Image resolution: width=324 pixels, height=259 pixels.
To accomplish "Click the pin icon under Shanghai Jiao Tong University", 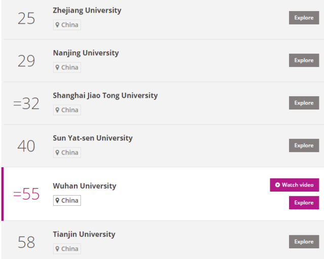I will pos(58,110).
